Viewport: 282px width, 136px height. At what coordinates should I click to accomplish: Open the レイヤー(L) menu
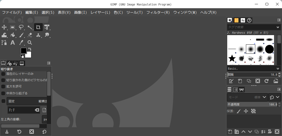100,13
